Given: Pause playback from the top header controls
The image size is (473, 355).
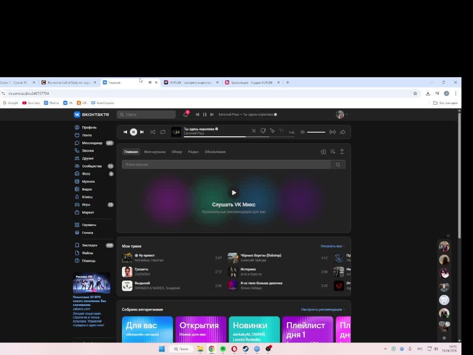Looking at the screenshot, I should pyautogui.click(x=205, y=115).
